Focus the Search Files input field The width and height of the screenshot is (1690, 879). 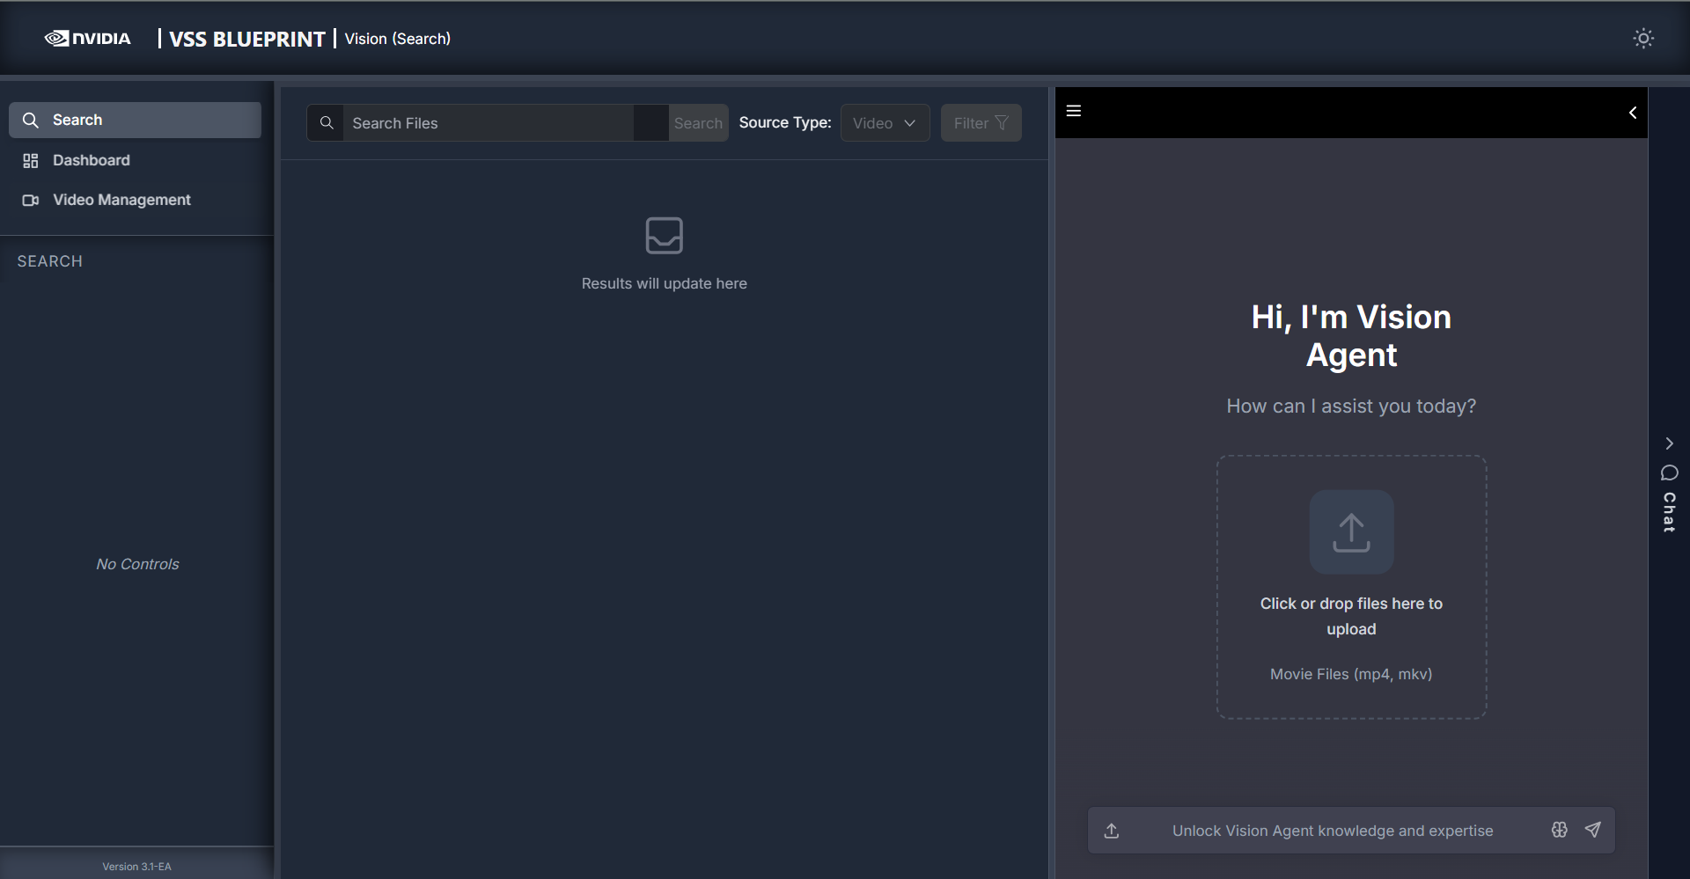(x=489, y=123)
